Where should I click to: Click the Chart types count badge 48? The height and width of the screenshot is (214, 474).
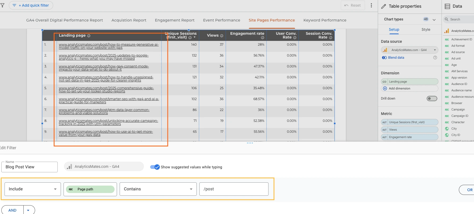tap(426, 19)
